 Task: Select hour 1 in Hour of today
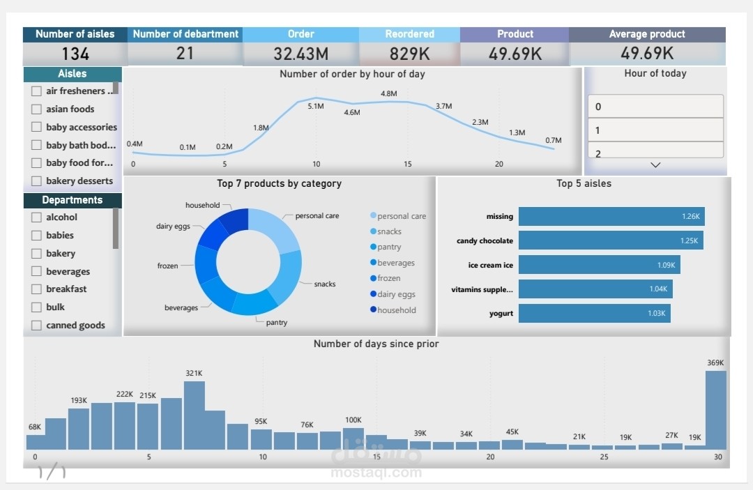655,130
